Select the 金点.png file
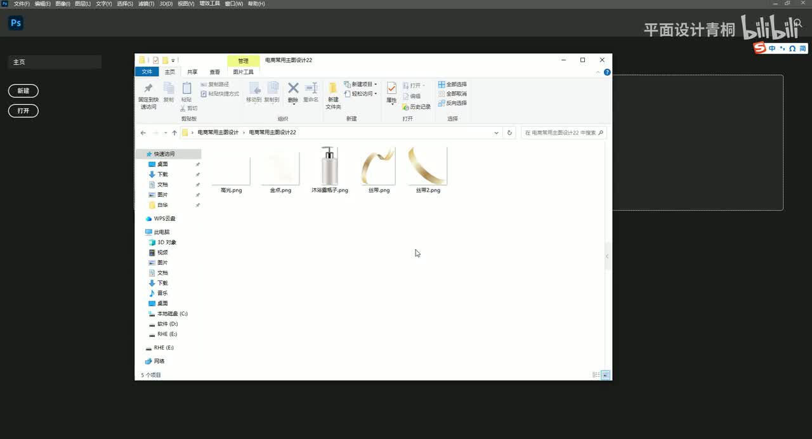812x439 pixels. point(280,170)
